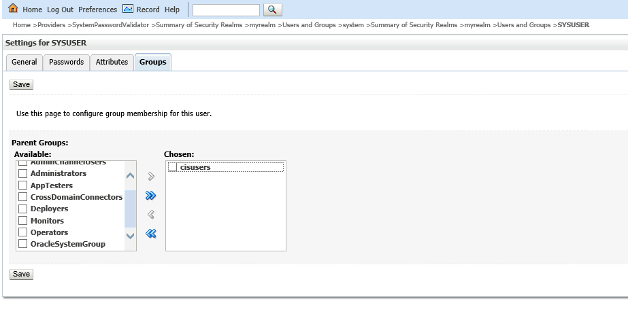Viewport: 628px width, 320px height.
Task: Click the AppTesters group name
Action: tap(52, 185)
